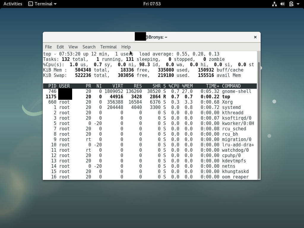Open the View menu
This screenshot has width=304, height=228.
pos(73,47)
